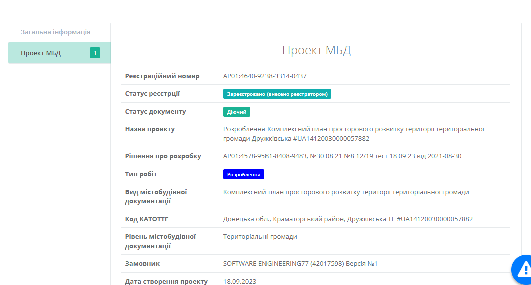Open the blue warning alert icon
This screenshot has height=285, width=531.
tap(523, 270)
